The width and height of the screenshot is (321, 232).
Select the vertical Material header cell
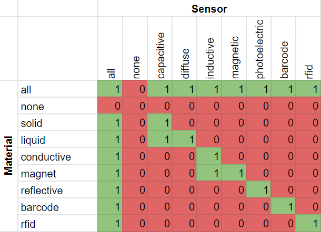pos(9,156)
